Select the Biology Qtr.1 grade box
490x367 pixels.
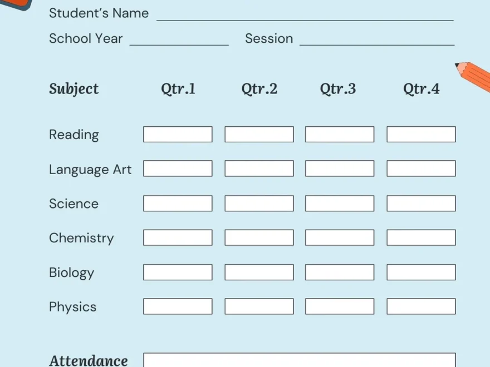(x=178, y=272)
